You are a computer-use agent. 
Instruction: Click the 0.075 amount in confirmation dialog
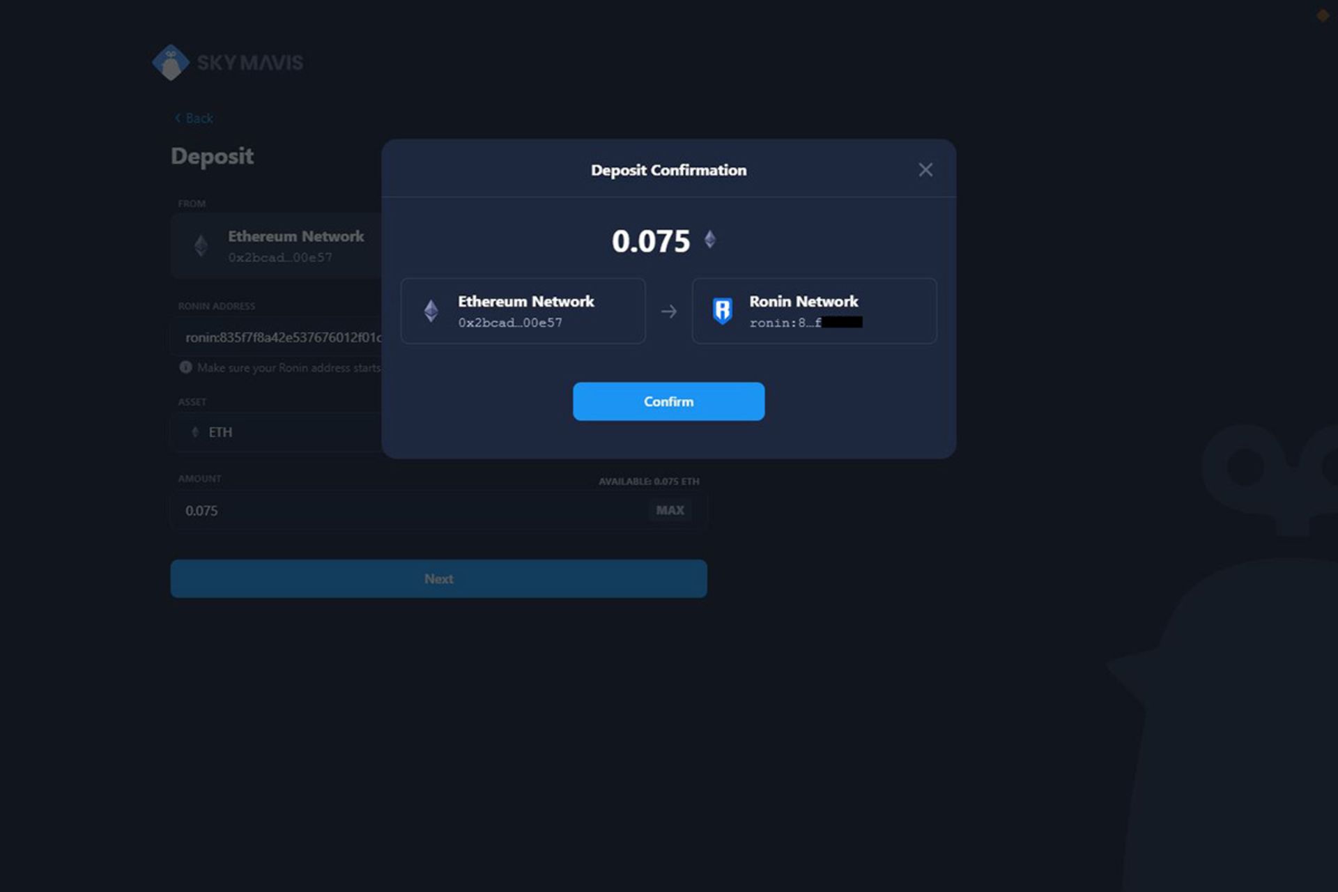[x=651, y=241]
